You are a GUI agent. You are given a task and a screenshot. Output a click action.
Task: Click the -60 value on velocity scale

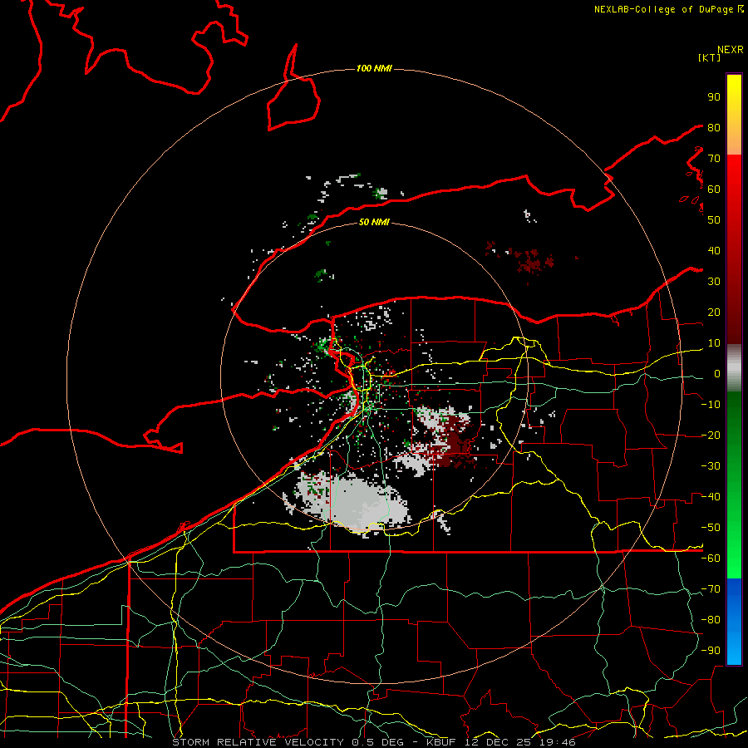point(711,559)
